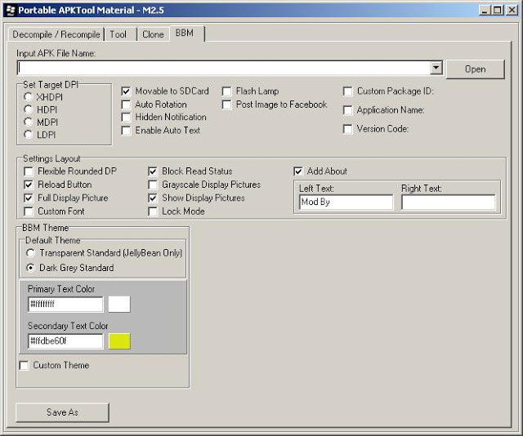The height and width of the screenshot is (436, 523).
Task: Minimize the APKTool window
Action: point(485,10)
